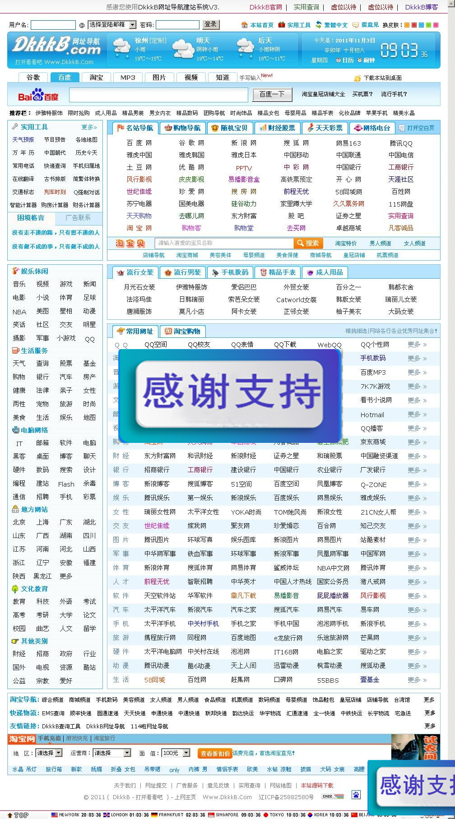Open the 地区 dropdown

coord(48,753)
